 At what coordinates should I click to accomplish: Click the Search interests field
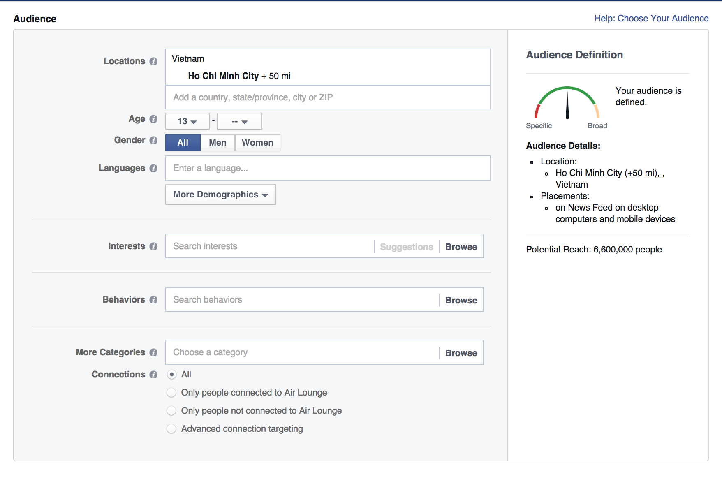tap(270, 246)
